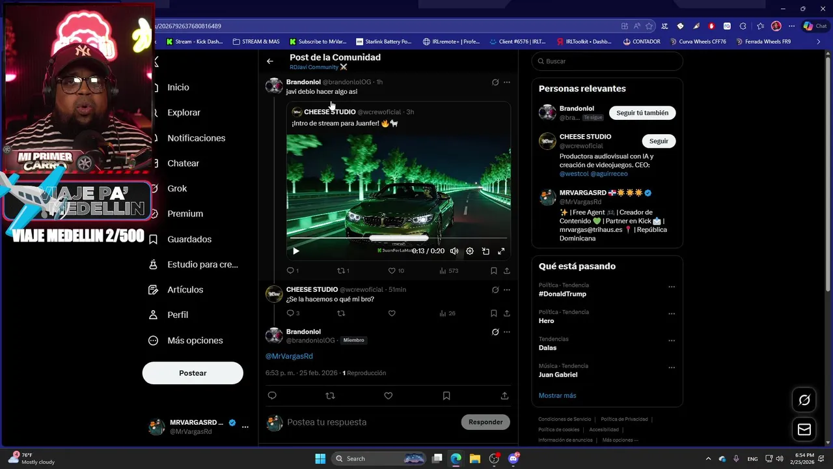
Task: Click the Buscar search box
Action: pyautogui.click(x=607, y=61)
